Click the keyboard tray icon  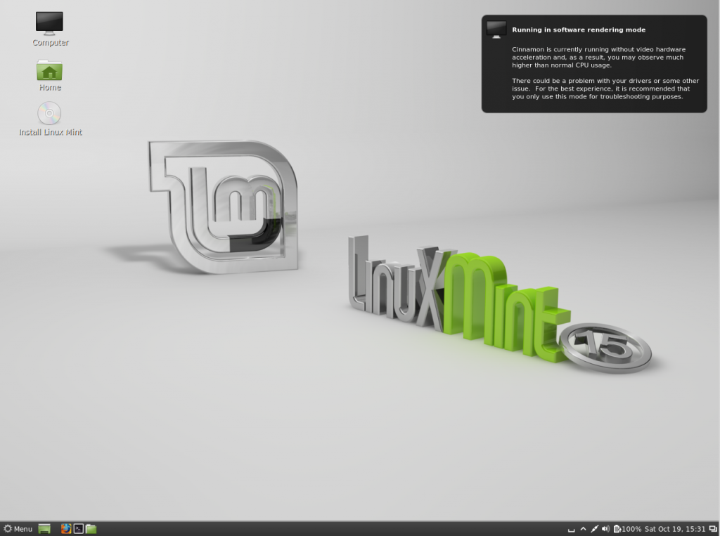tap(571, 529)
